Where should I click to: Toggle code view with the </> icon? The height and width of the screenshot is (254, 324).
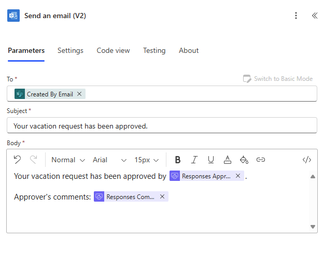(306, 160)
